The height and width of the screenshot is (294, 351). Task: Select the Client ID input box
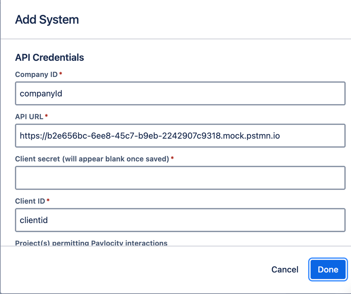pyautogui.click(x=180, y=220)
